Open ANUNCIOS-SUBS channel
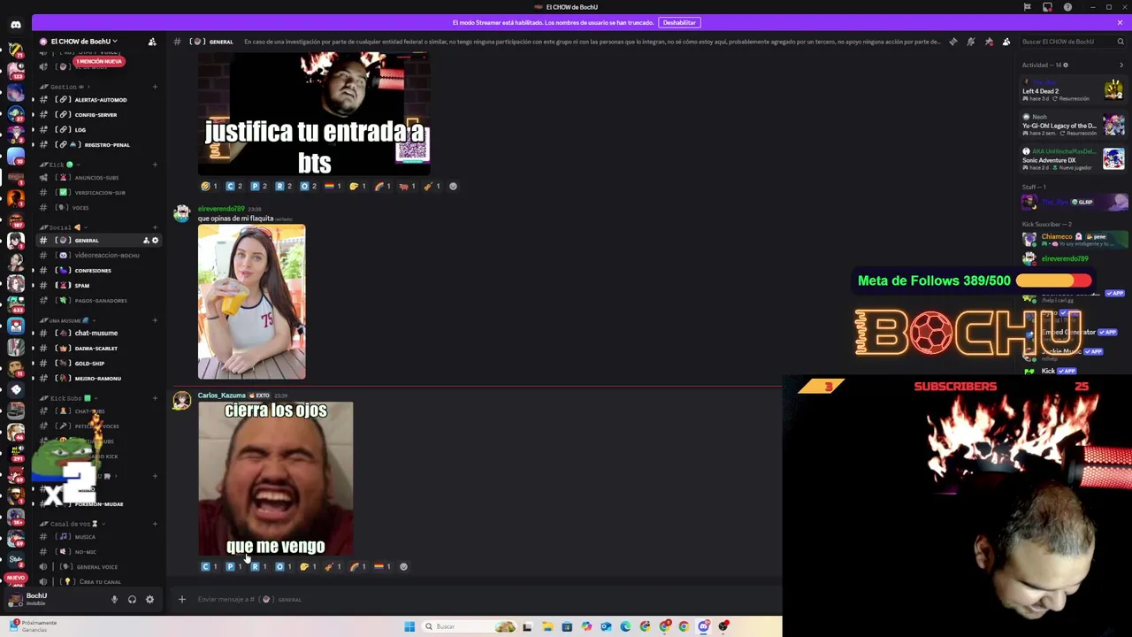Image resolution: width=1132 pixels, height=637 pixels. [x=97, y=177]
